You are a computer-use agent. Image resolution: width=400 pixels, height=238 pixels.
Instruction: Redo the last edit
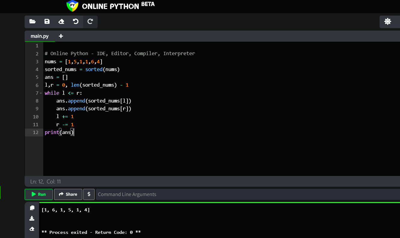tap(90, 22)
